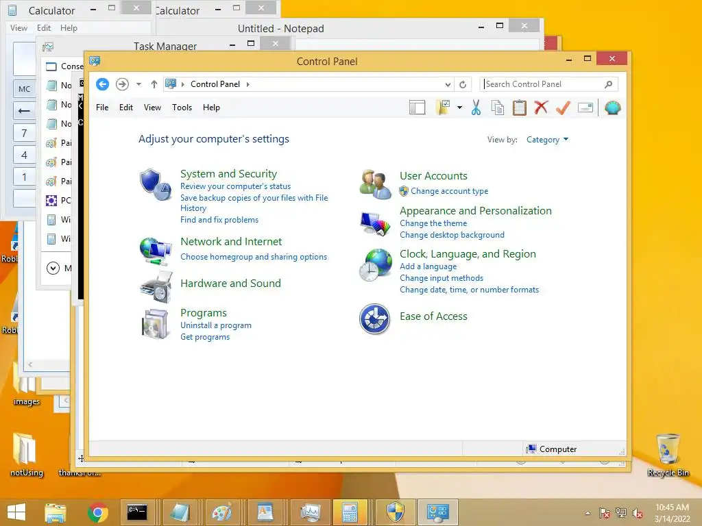Click the Appearance and Personalization icon

[375, 223]
